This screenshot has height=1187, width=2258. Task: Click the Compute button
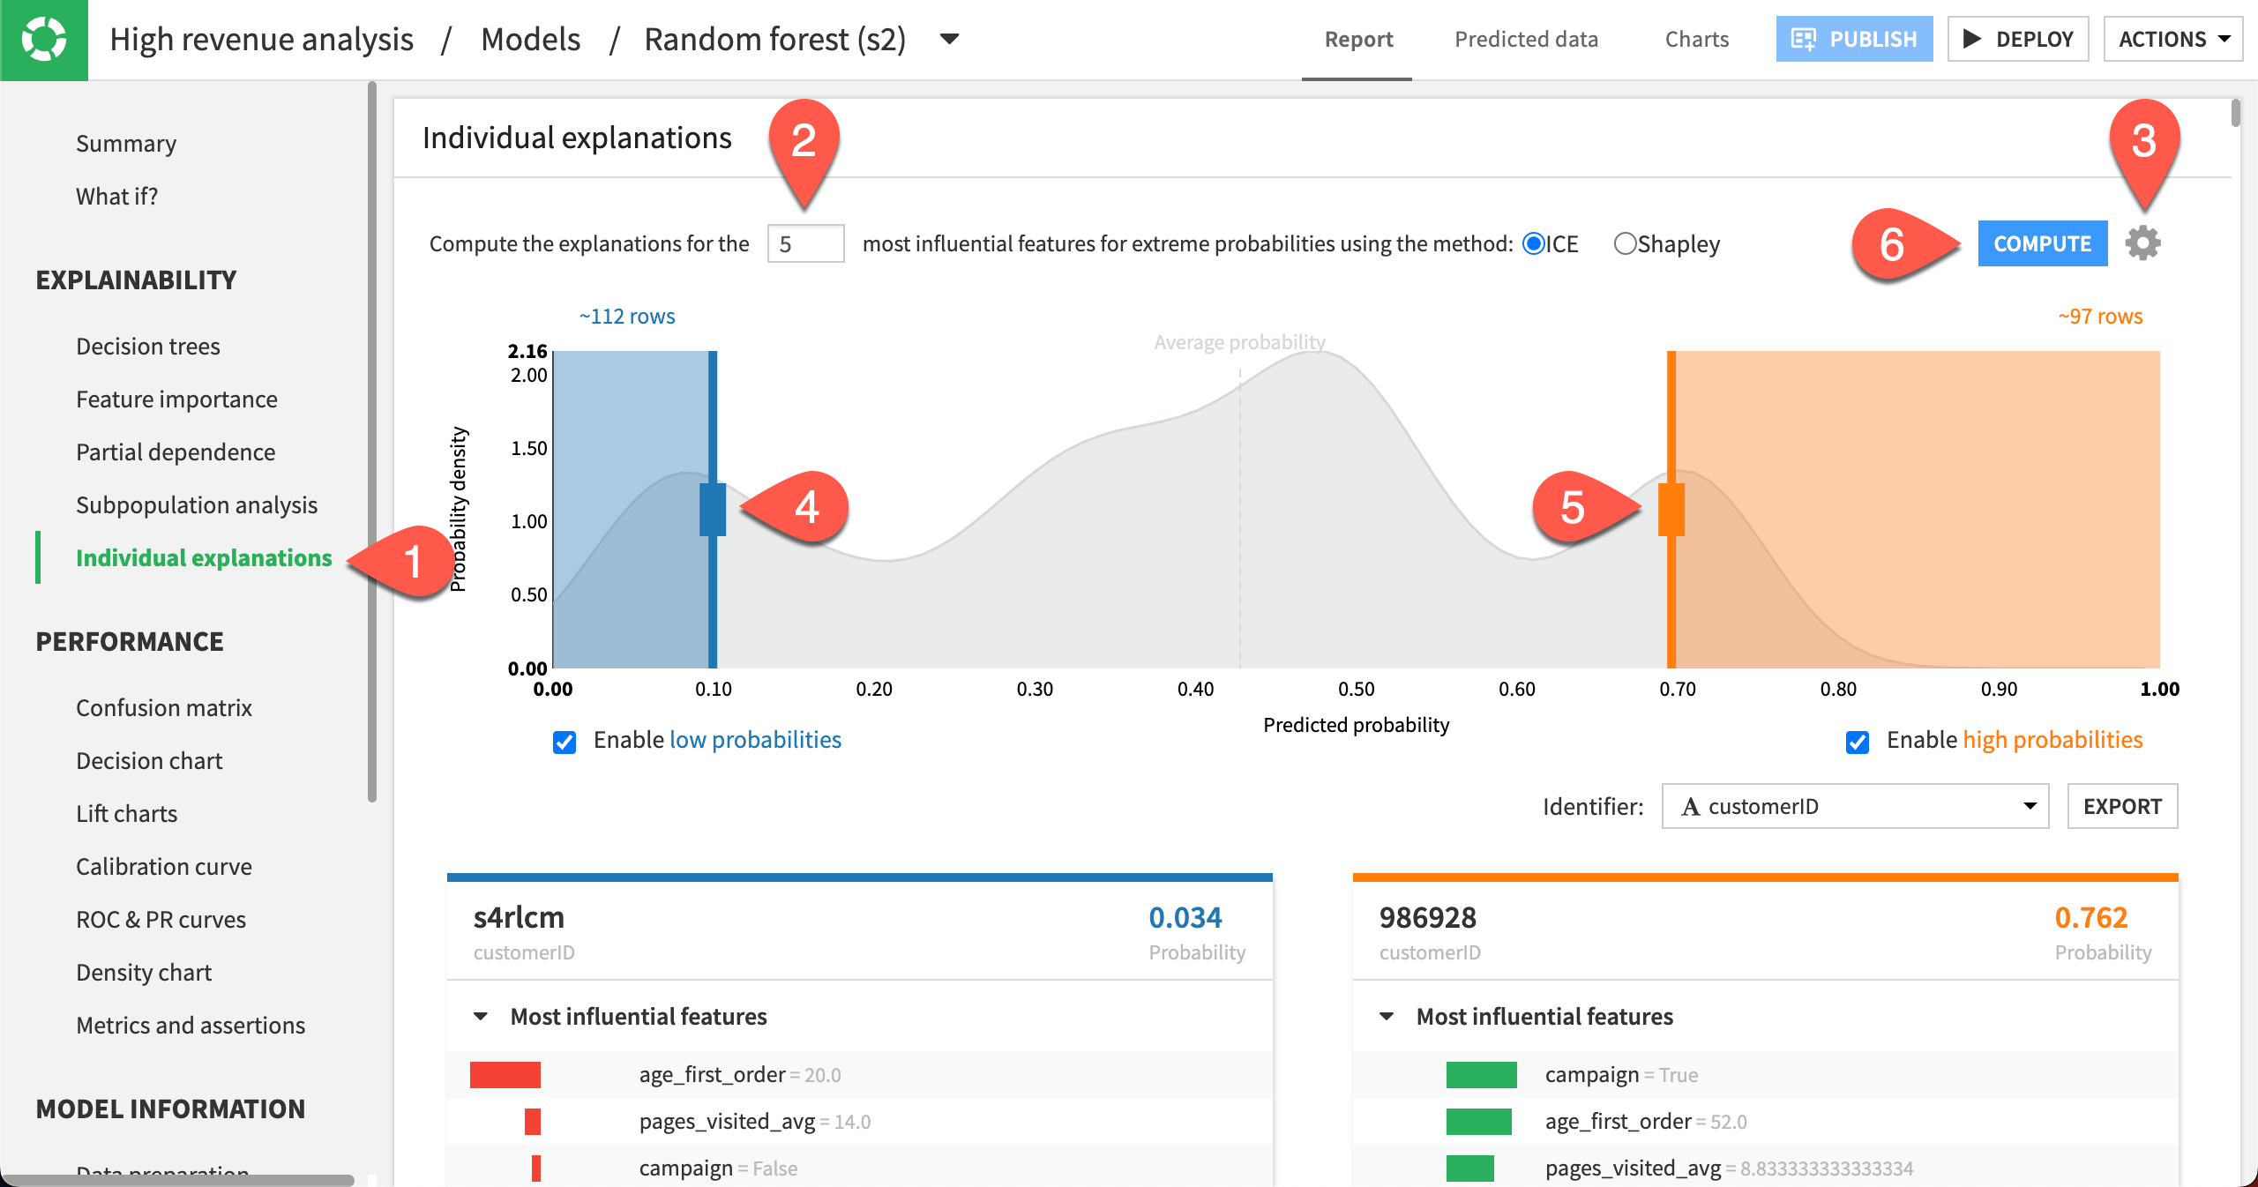coord(2042,243)
